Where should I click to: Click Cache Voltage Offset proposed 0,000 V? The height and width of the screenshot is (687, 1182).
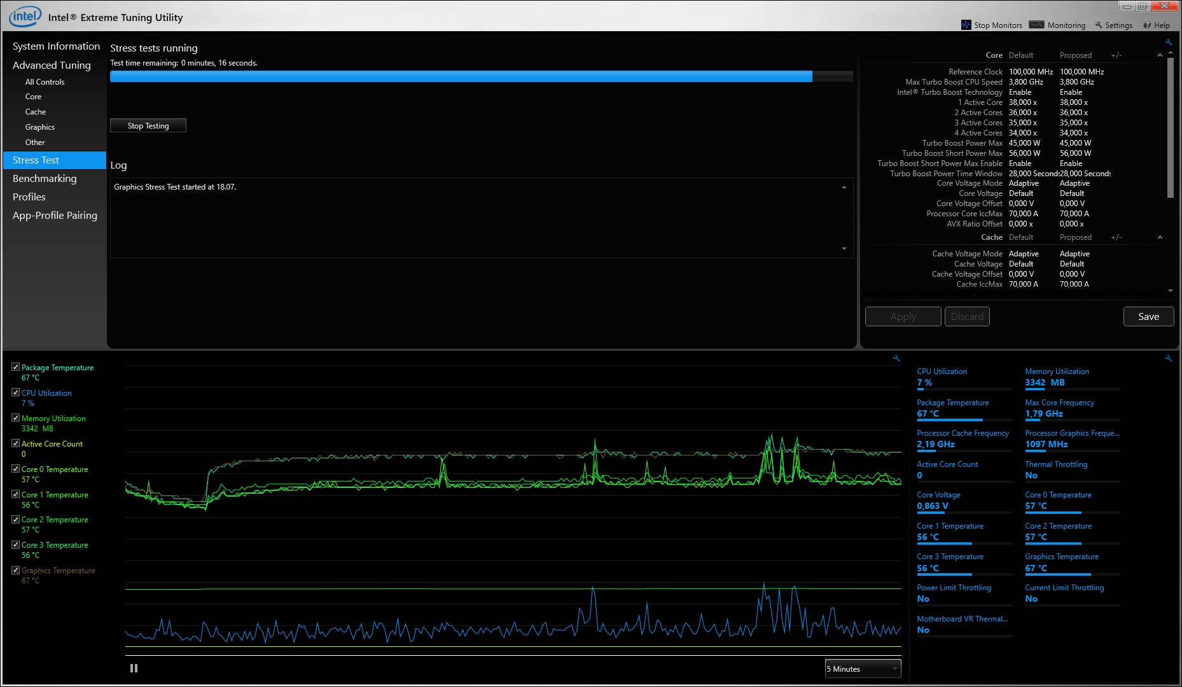(1073, 274)
